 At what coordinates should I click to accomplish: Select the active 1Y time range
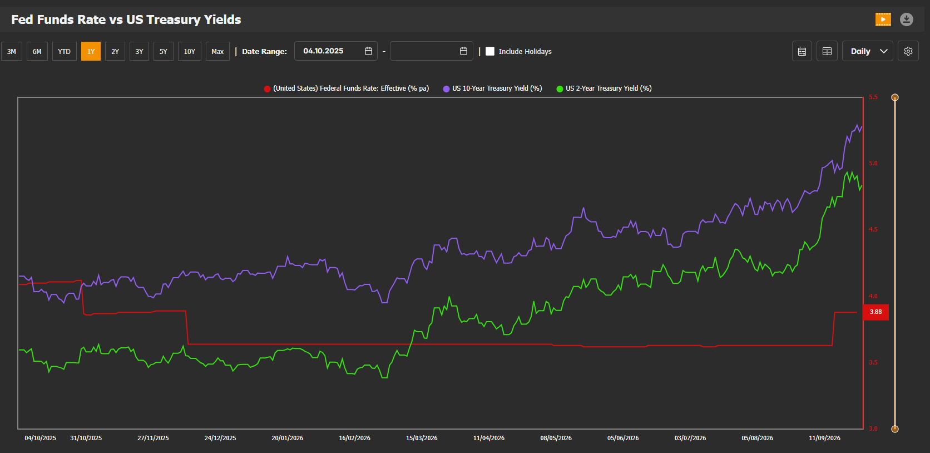point(91,51)
